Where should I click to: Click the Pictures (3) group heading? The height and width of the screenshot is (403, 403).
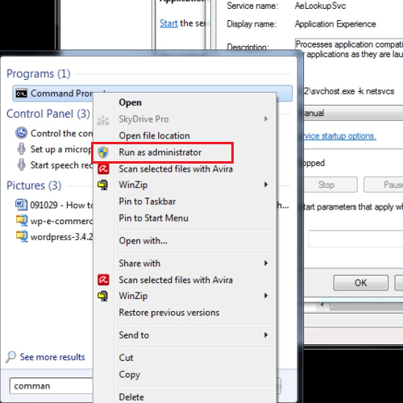coord(34,185)
